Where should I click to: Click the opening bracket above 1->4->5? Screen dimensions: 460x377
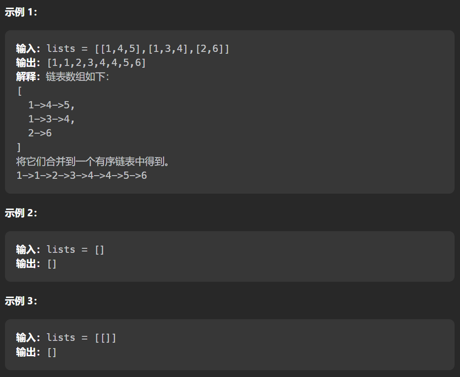[x=19, y=91]
